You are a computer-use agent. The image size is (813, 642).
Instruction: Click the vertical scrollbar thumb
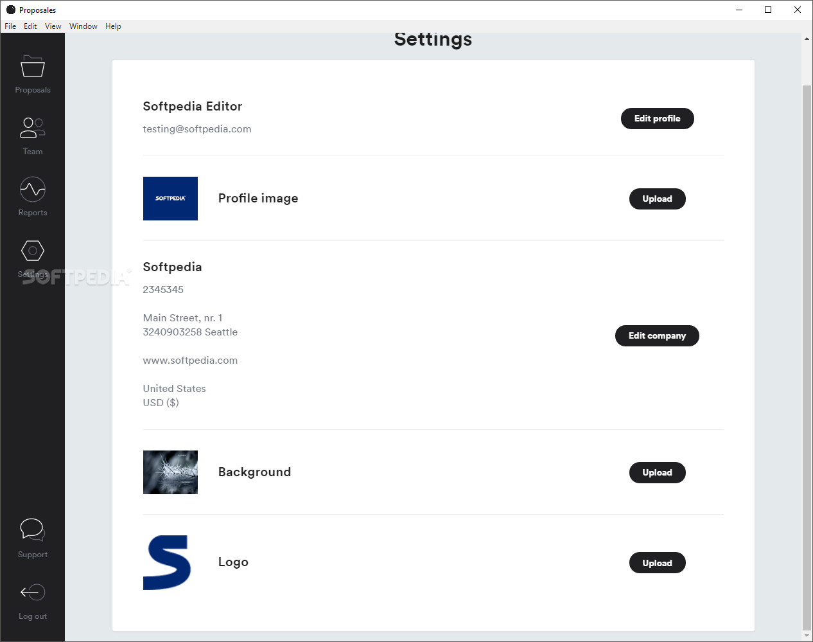pos(807,357)
